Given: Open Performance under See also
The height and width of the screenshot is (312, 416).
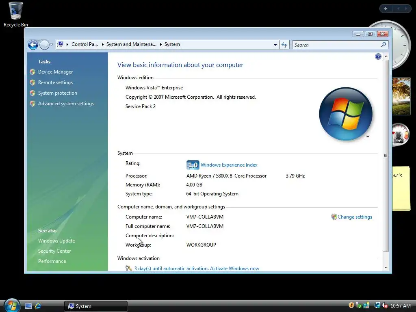Looking at the screenshot, I should coord(52,261).
